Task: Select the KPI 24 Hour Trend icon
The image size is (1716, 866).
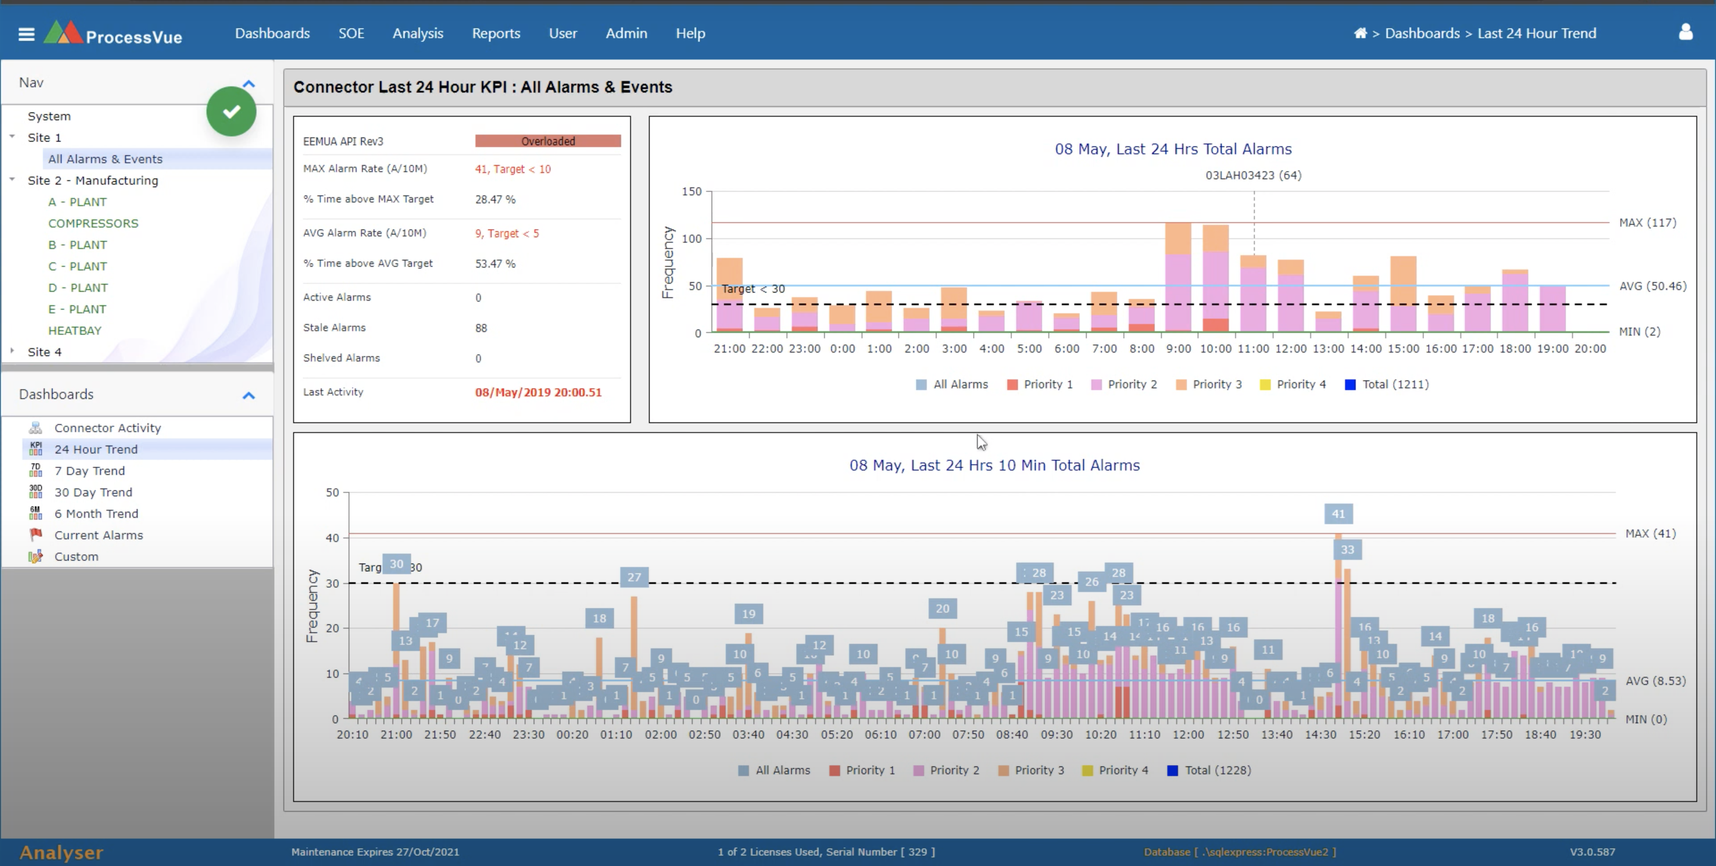Action: point(36,448)
